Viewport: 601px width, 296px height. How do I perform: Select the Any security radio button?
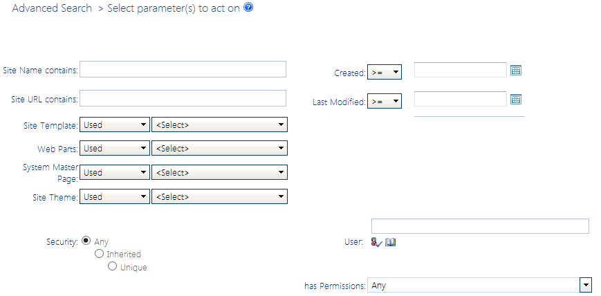point(86,241)
